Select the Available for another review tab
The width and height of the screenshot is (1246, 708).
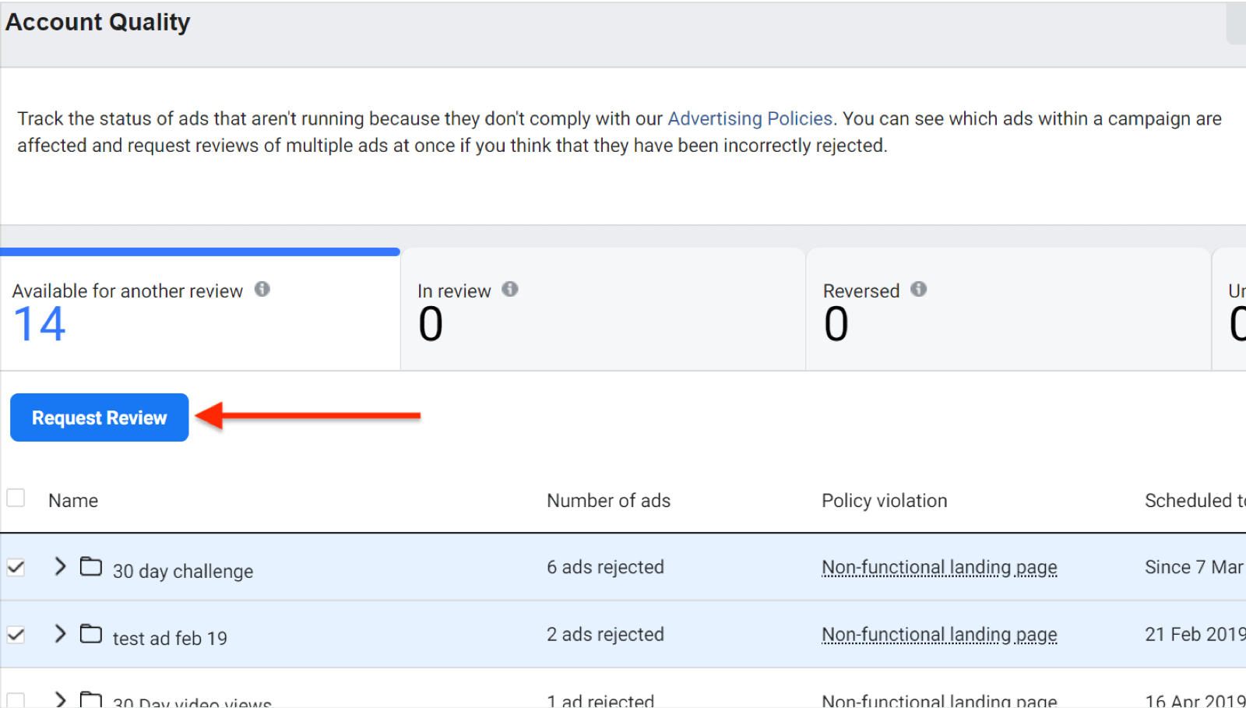point(200,310)
